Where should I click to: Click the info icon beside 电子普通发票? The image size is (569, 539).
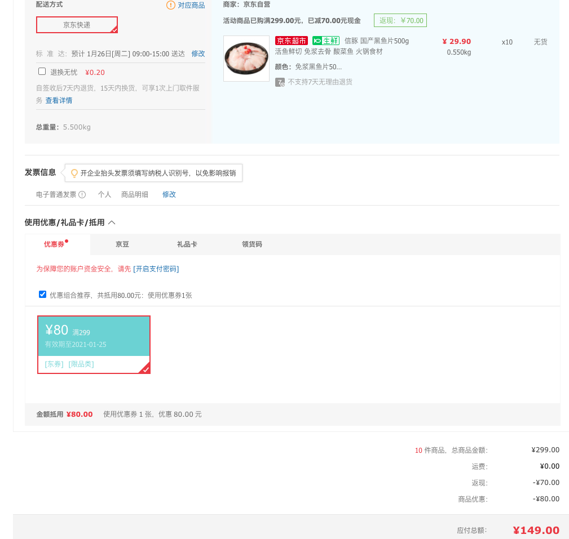pos(82,195)
